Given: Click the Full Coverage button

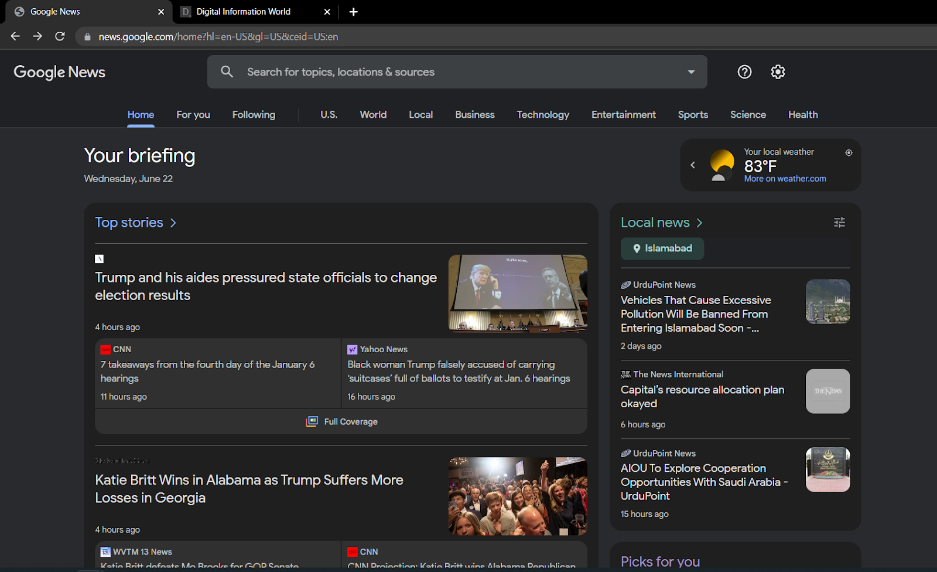Looking at the screenshot, I should pos(341,421).
